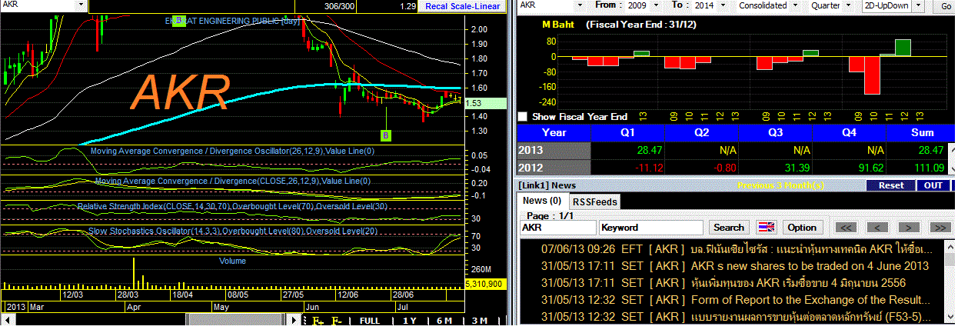The image size is (958, 333).
Task: Click the Sum column header
Action: (921, 132)
